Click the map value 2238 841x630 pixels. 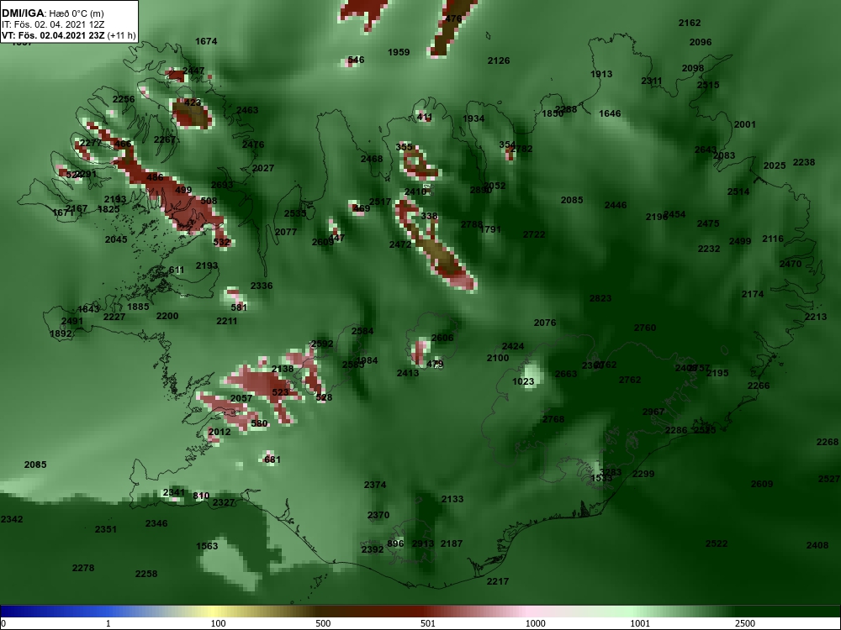[x=803, y=162]
